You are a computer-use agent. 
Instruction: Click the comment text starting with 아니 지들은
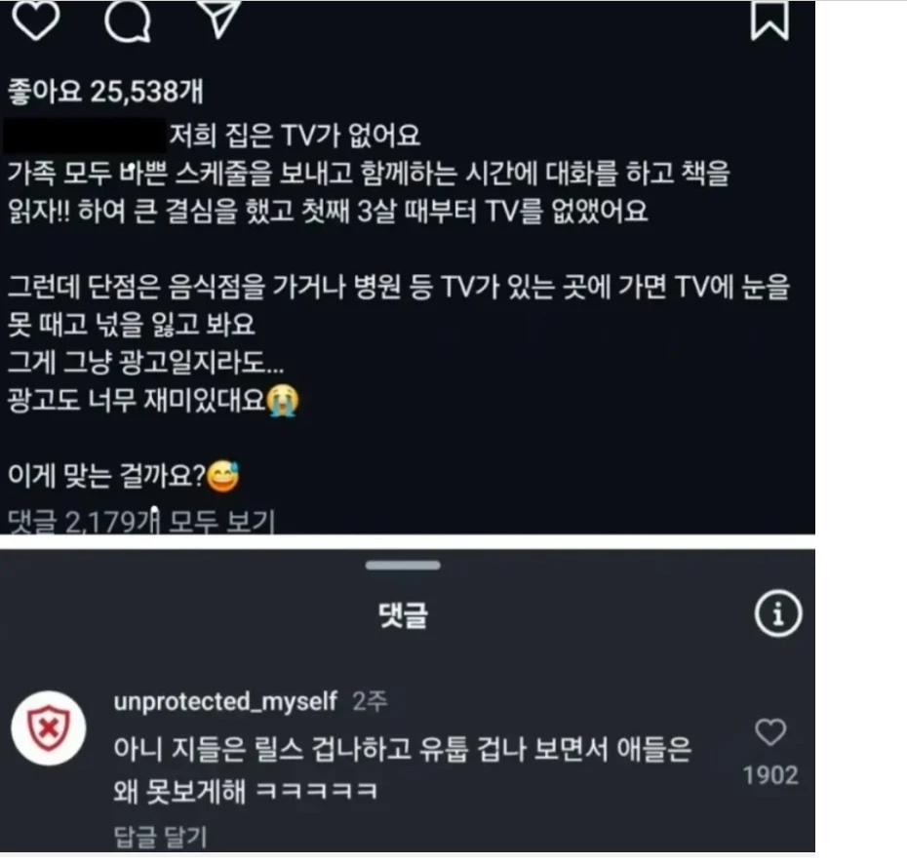[403, 769]
